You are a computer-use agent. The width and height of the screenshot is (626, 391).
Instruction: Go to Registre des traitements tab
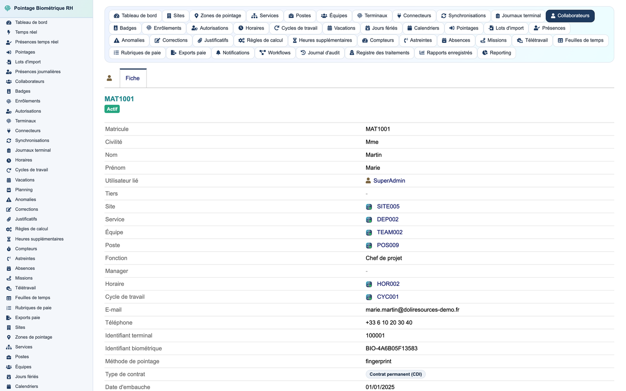379,53
